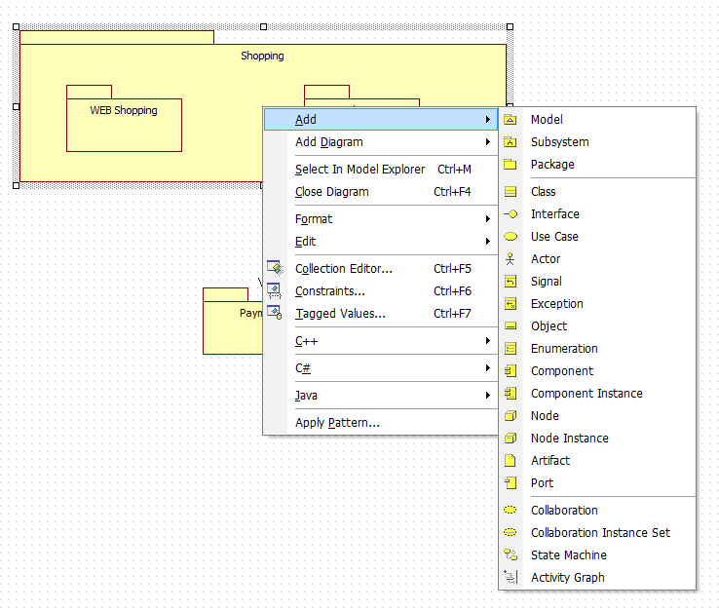Select the Shopping package title
Image resolution: width=719 pixels, height=611 pixels.
pyautogui.click(x=262, y=56)
